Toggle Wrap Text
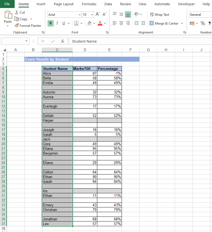212x232 pixels. [159, 15]
